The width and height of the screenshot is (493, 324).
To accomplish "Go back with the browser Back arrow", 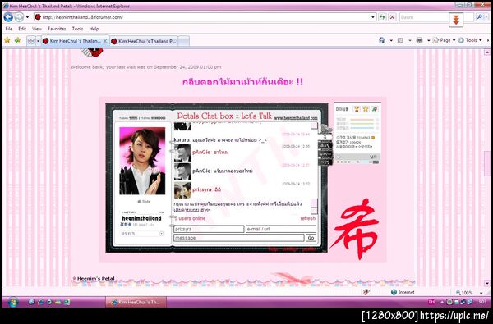I will (x=8, y=17).
